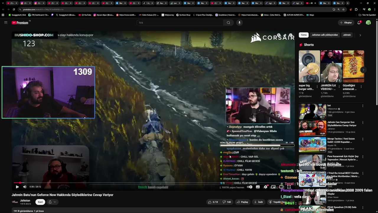Switch to the TikTok browser tab

[x=148, y=3]
